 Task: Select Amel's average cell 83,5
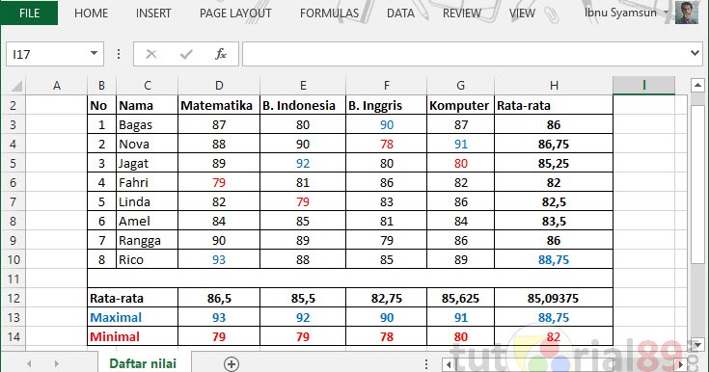(554, 221)
